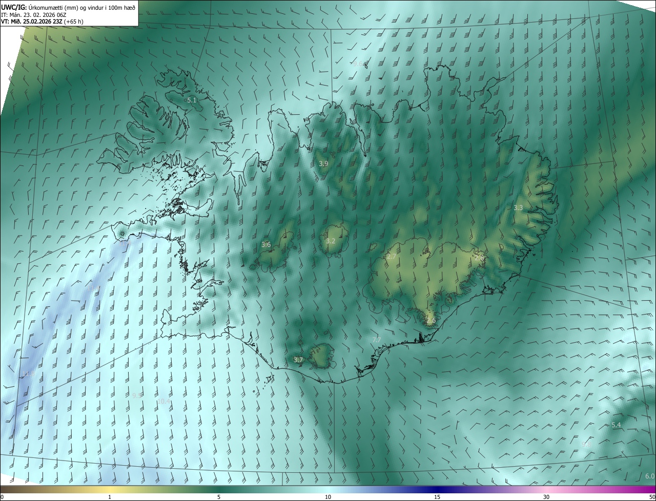The image size is (656, 501).
Task: Click the 2.7 value on the large glacier
Action: pyautogui.click(x=392, y=256)
